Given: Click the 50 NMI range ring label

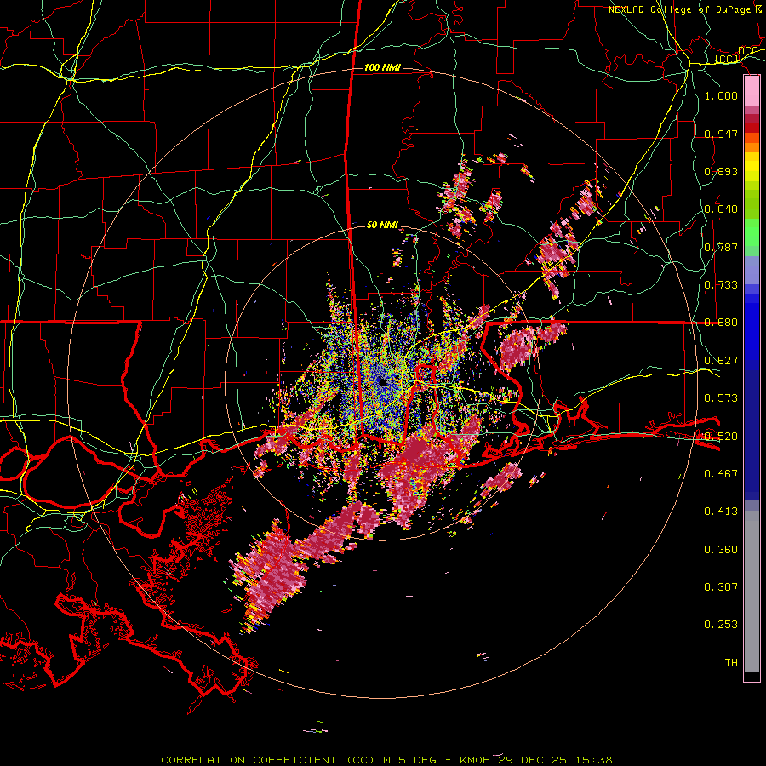Looking at the screenshot, I should (382, 225).
